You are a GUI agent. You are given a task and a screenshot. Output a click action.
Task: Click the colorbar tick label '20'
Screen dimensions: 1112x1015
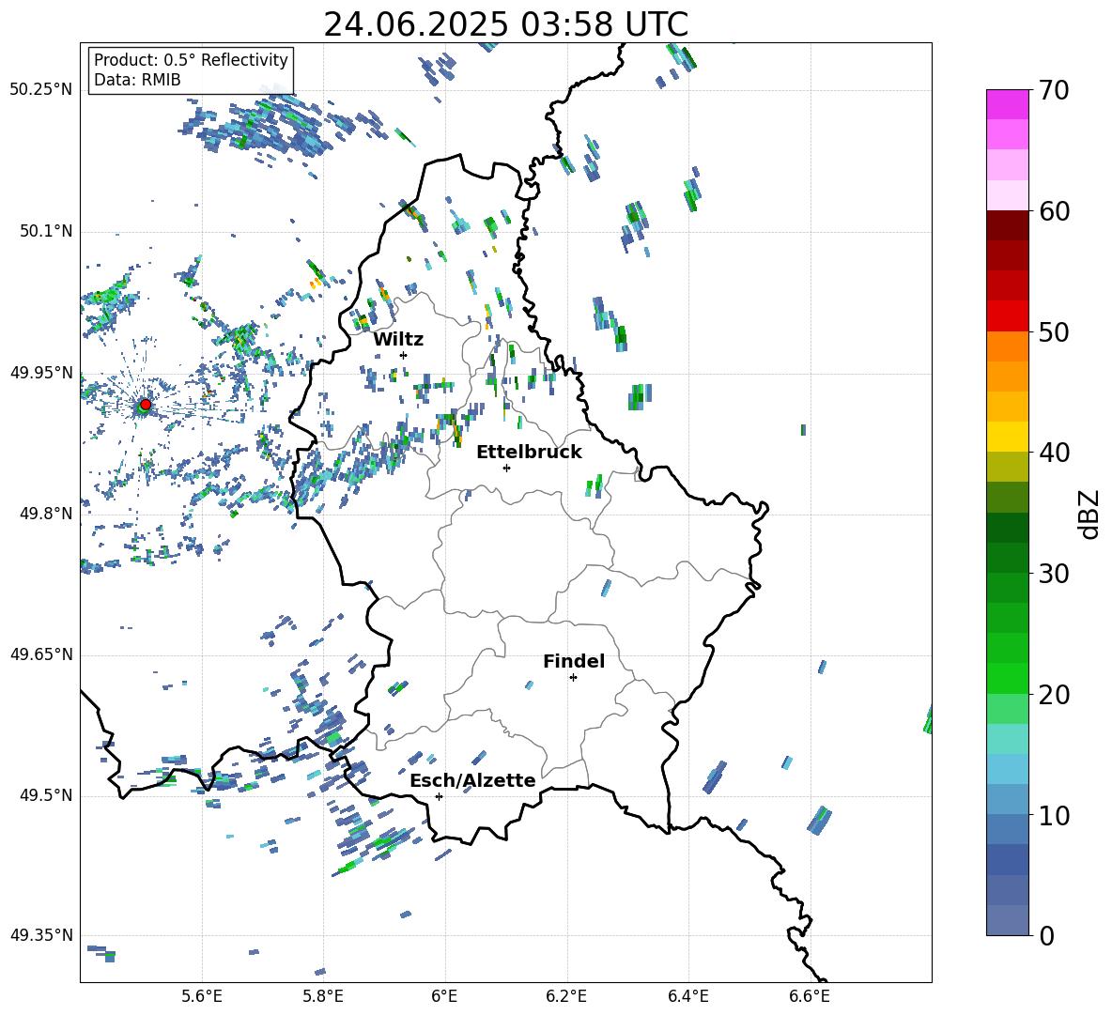(1054, 694)
